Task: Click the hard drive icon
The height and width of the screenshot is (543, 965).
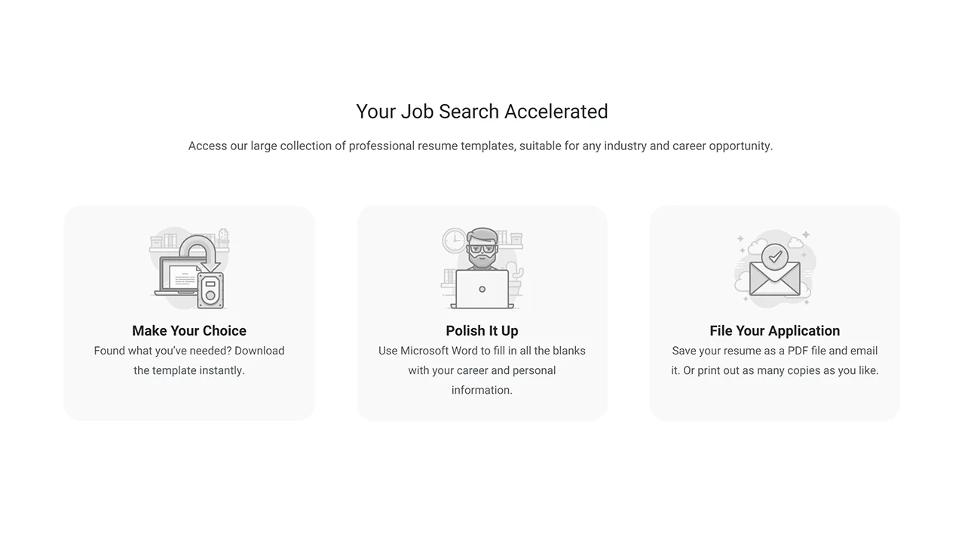Action: (210, 291)
